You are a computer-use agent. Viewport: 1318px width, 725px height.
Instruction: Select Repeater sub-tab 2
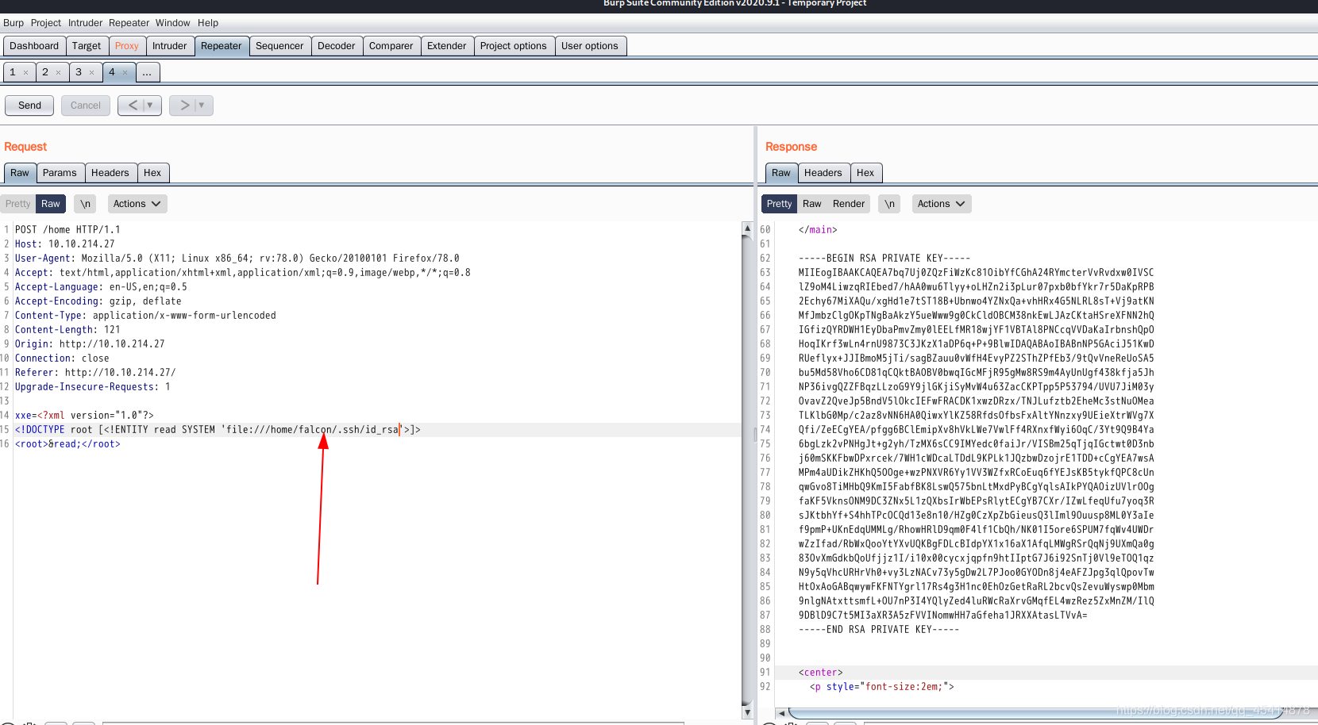pyautogui.click(x=45, y=72)
